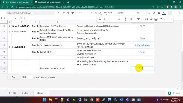The image size is (183, 103).
Task: Click 'I skip this time' link
Action: coord(142,45)
